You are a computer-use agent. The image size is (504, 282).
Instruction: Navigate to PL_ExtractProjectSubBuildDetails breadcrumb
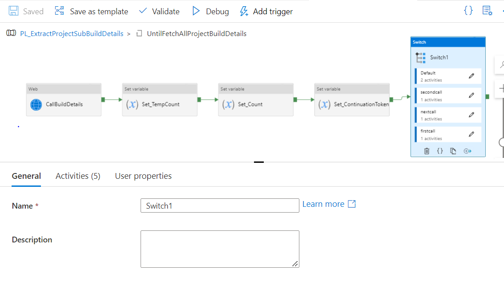[72, 33]
